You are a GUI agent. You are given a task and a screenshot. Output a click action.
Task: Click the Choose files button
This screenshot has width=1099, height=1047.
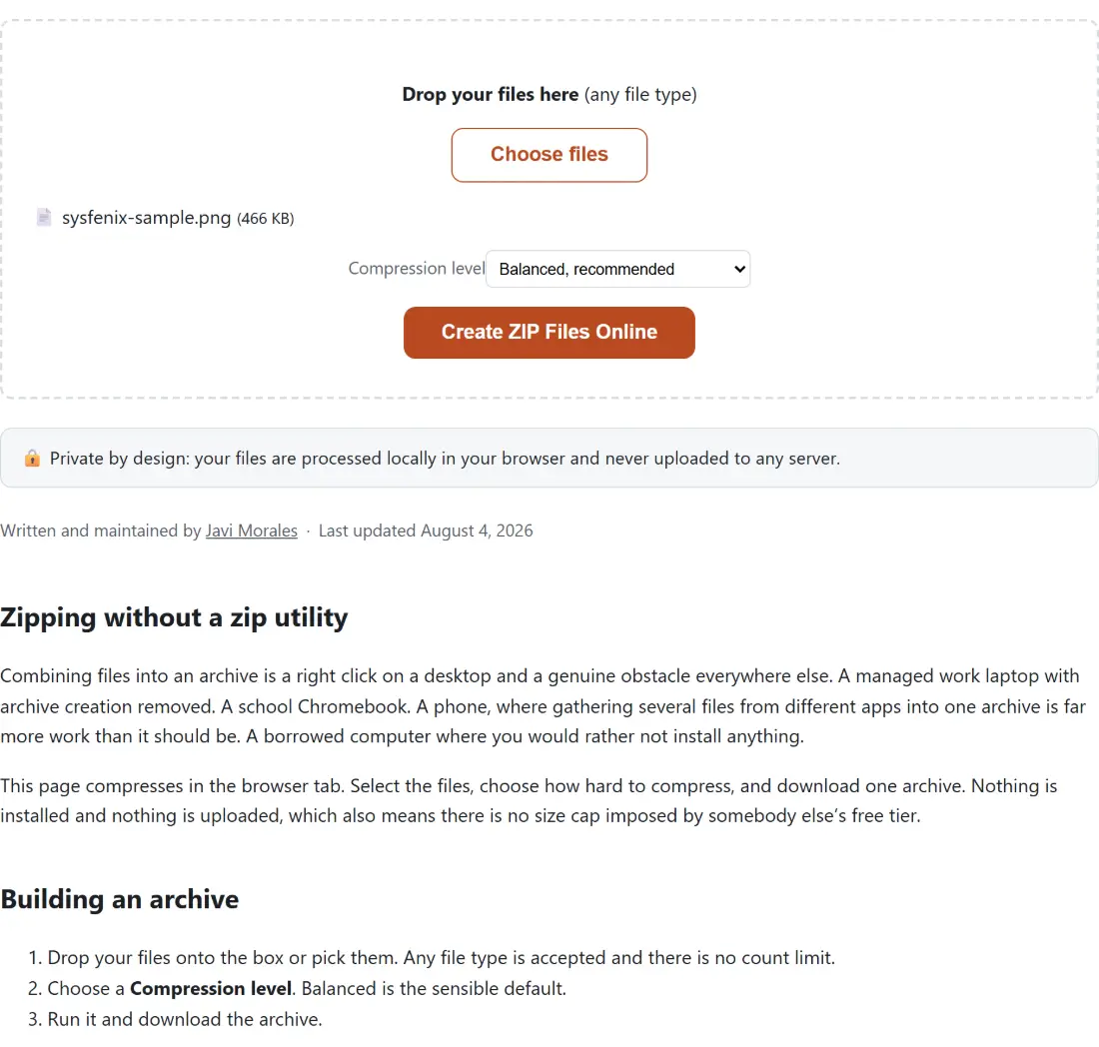[x=549, y=155]
